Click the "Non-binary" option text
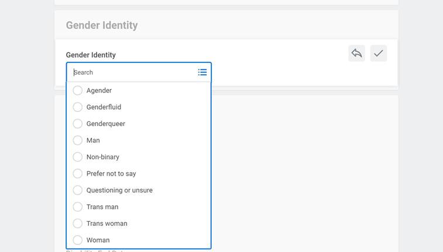Screen dimensions: 443x252 [x=103, y=157]
